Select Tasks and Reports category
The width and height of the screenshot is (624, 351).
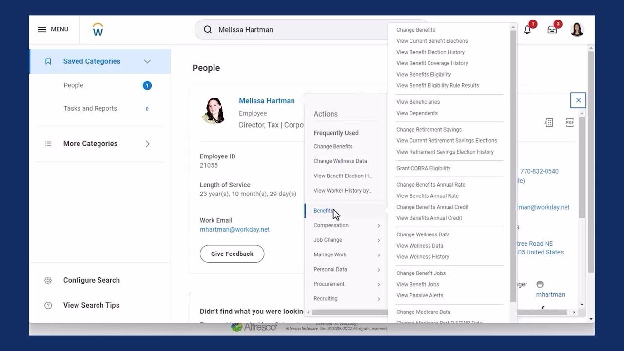click(x=90, y=108)
